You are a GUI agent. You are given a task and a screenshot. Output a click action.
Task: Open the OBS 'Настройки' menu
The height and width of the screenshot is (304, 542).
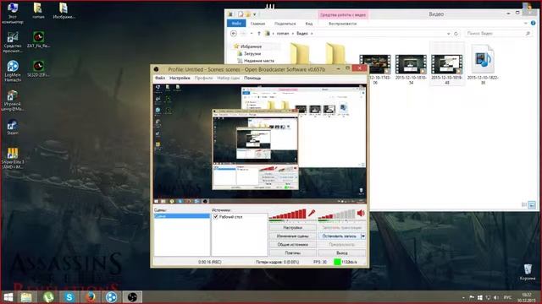(180, 79)
